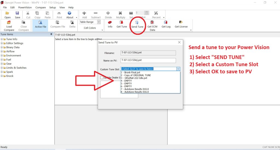Open the Setup menu
Image resolution: width=280 pixels, height=150 pixels.
[52, 7]
